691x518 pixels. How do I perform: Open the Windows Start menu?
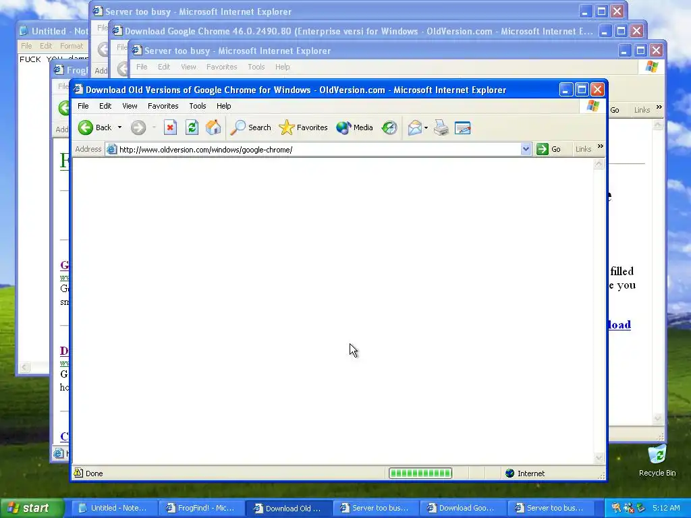(x=32, y=509)
